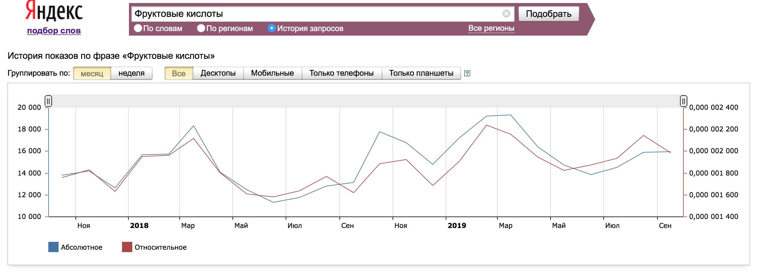Select the По регионам radio button

(201, 28)
